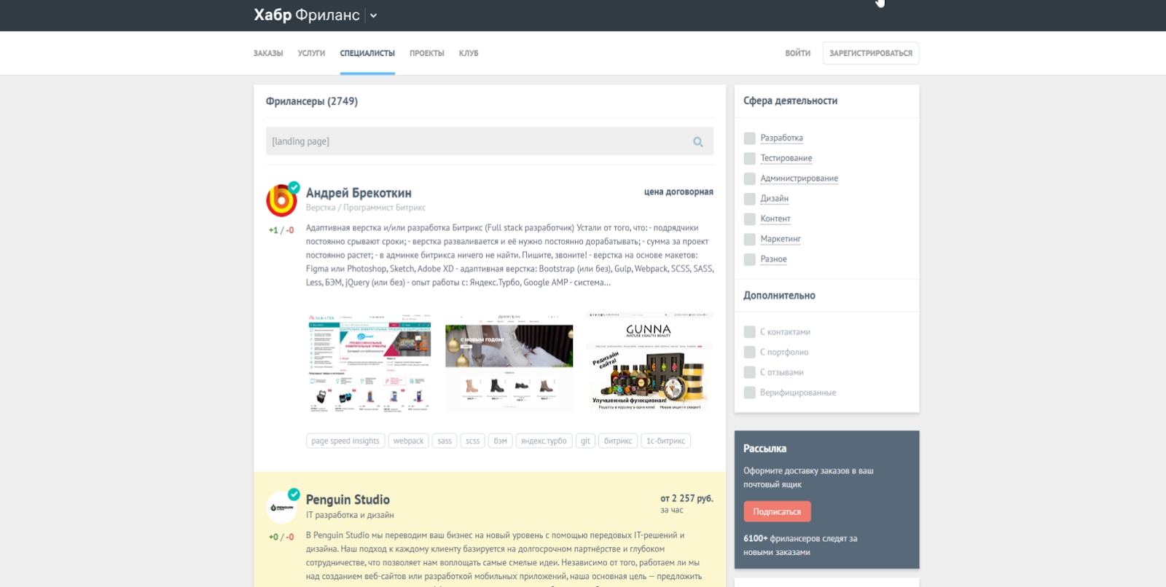
Task: Open the boots store portfolio thumbnail
Action: (509, 362)
